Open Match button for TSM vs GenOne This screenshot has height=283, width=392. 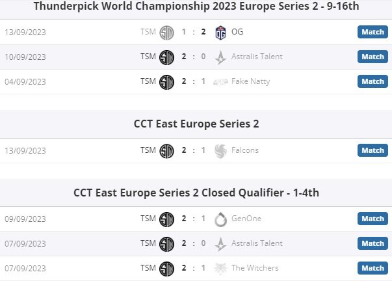point(372,219)
